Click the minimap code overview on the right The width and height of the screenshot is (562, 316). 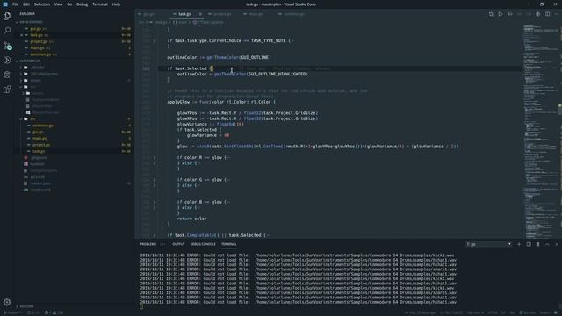pos(541,131)
